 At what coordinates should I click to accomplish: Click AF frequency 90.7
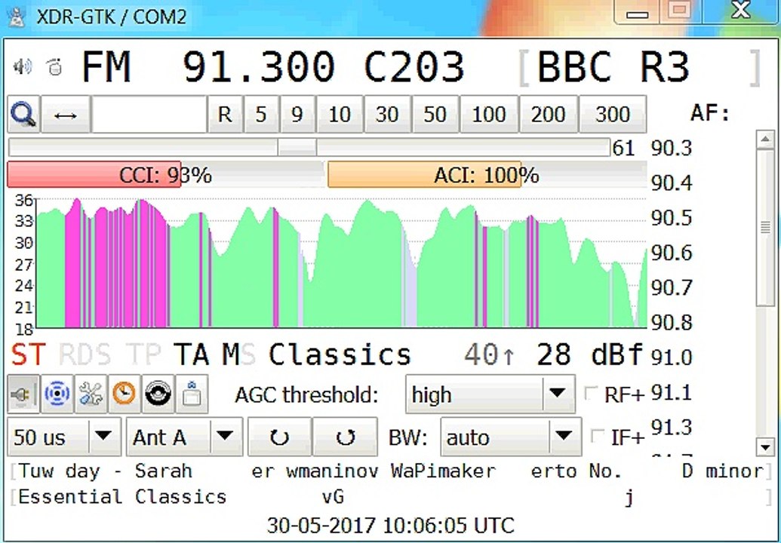tap(672, 287)
